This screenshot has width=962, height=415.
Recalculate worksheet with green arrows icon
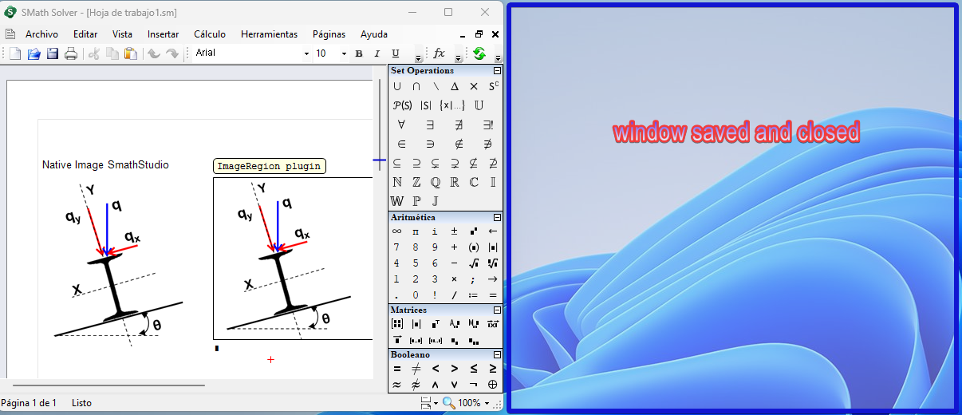(x=479, y=53)
